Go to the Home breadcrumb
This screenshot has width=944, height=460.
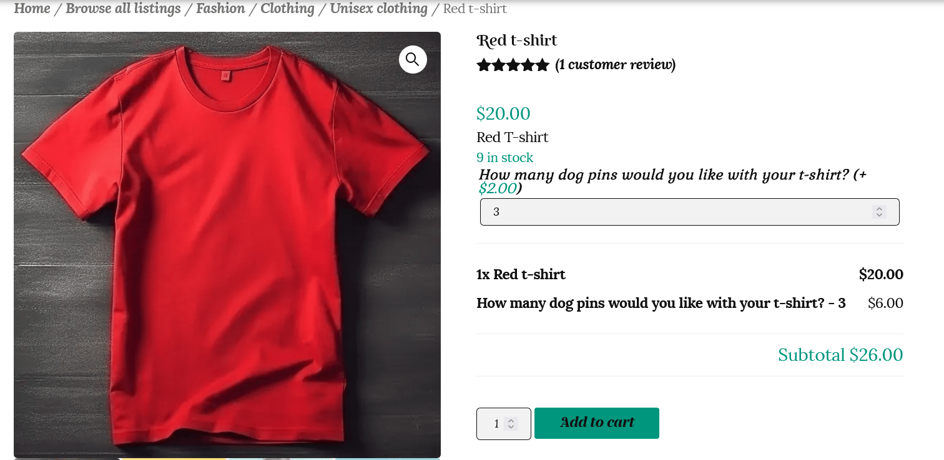pyautogui.click(x=32, y=9)
